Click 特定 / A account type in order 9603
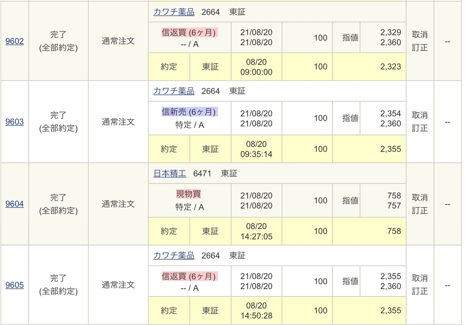 click(x=189, y=125)
